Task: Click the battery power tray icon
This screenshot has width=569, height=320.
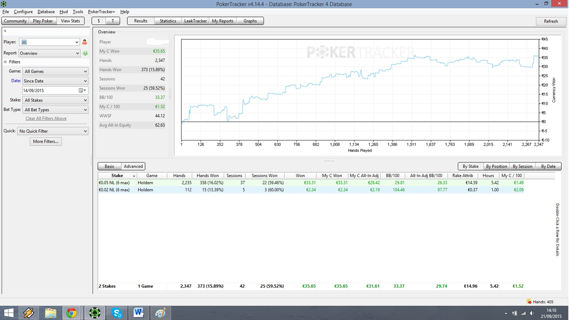Action: pos(515,313)
